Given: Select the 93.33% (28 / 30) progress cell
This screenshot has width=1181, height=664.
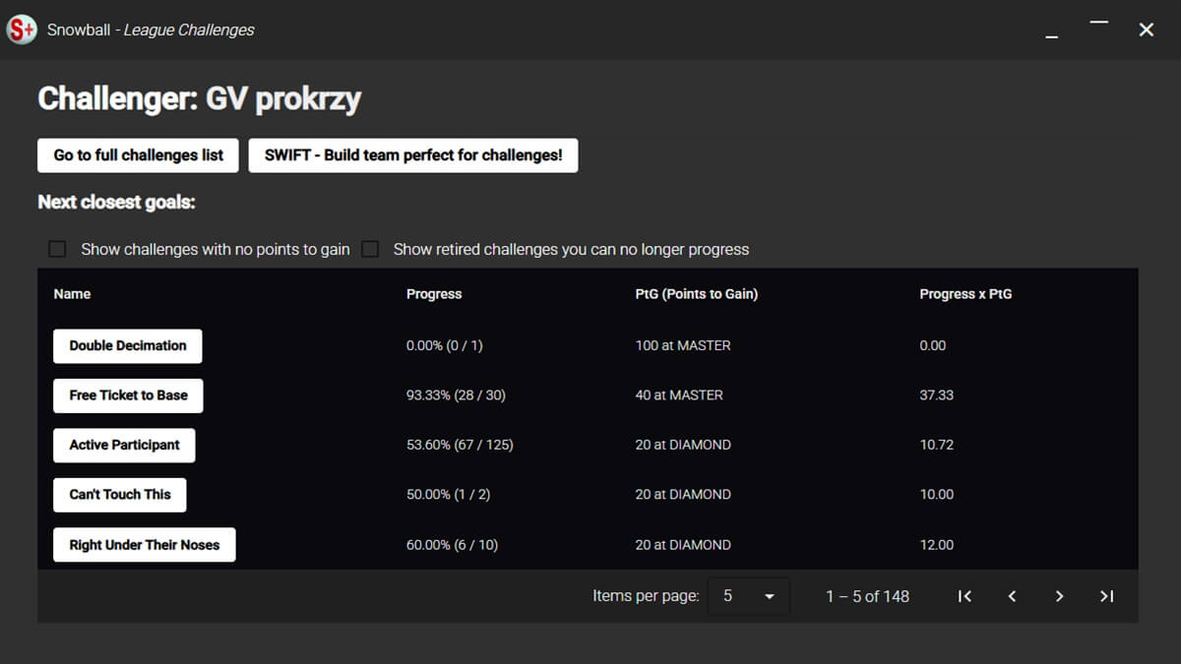Looking at the screenshot, I should click(456, 395).
